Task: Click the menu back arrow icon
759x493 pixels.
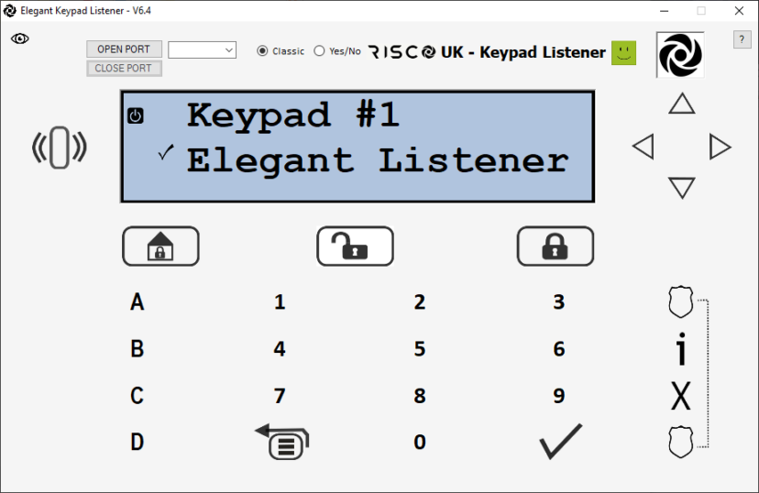Action: click(x=282, y=442)
